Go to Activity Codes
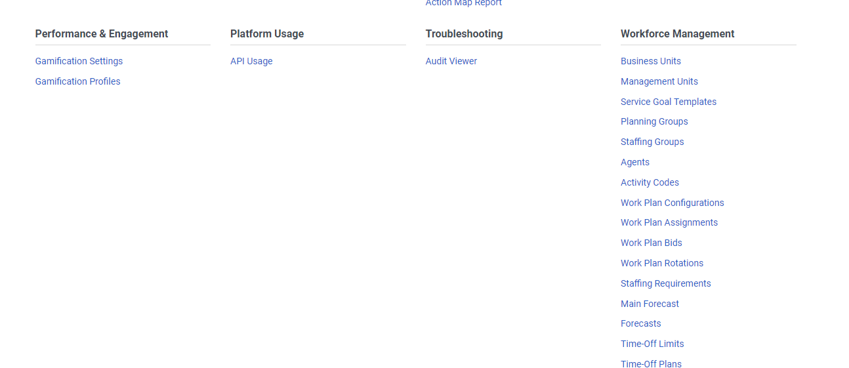 650,182
